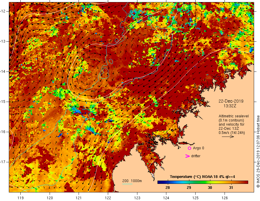The image size is (260, 201).
Task: Click the latitude label -14
Action: tap(3, 72)
